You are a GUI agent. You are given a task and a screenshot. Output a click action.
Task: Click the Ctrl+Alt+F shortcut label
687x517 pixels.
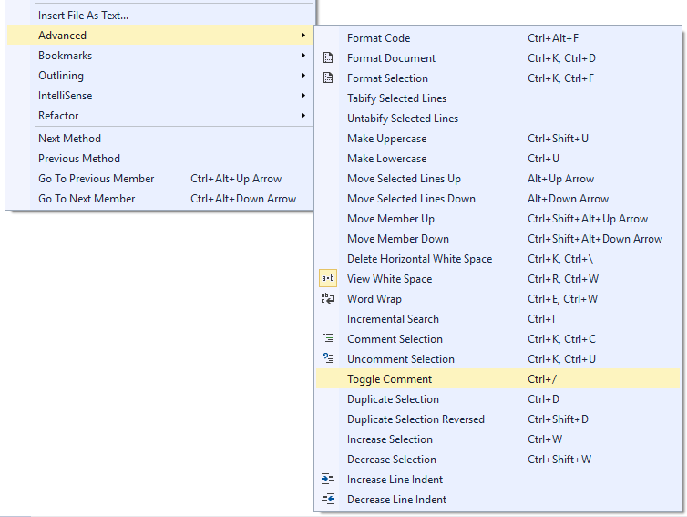[553, 38]
